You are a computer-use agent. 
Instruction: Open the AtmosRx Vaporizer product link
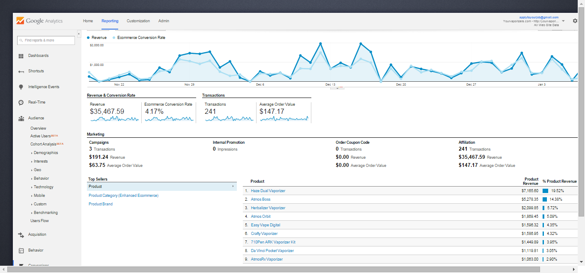(267, 259)
